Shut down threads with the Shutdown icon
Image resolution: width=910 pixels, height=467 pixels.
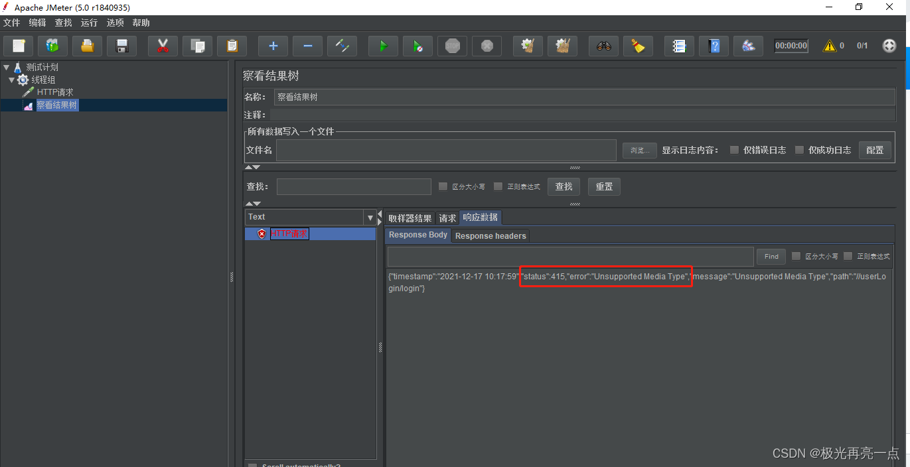(487, 46)
